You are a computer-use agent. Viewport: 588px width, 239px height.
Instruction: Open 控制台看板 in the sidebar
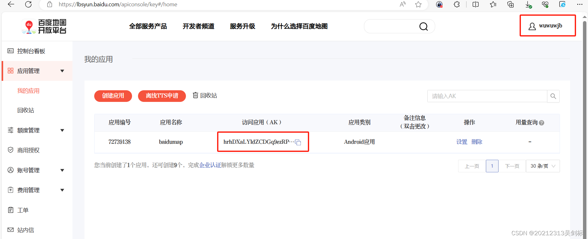point(31,51)
